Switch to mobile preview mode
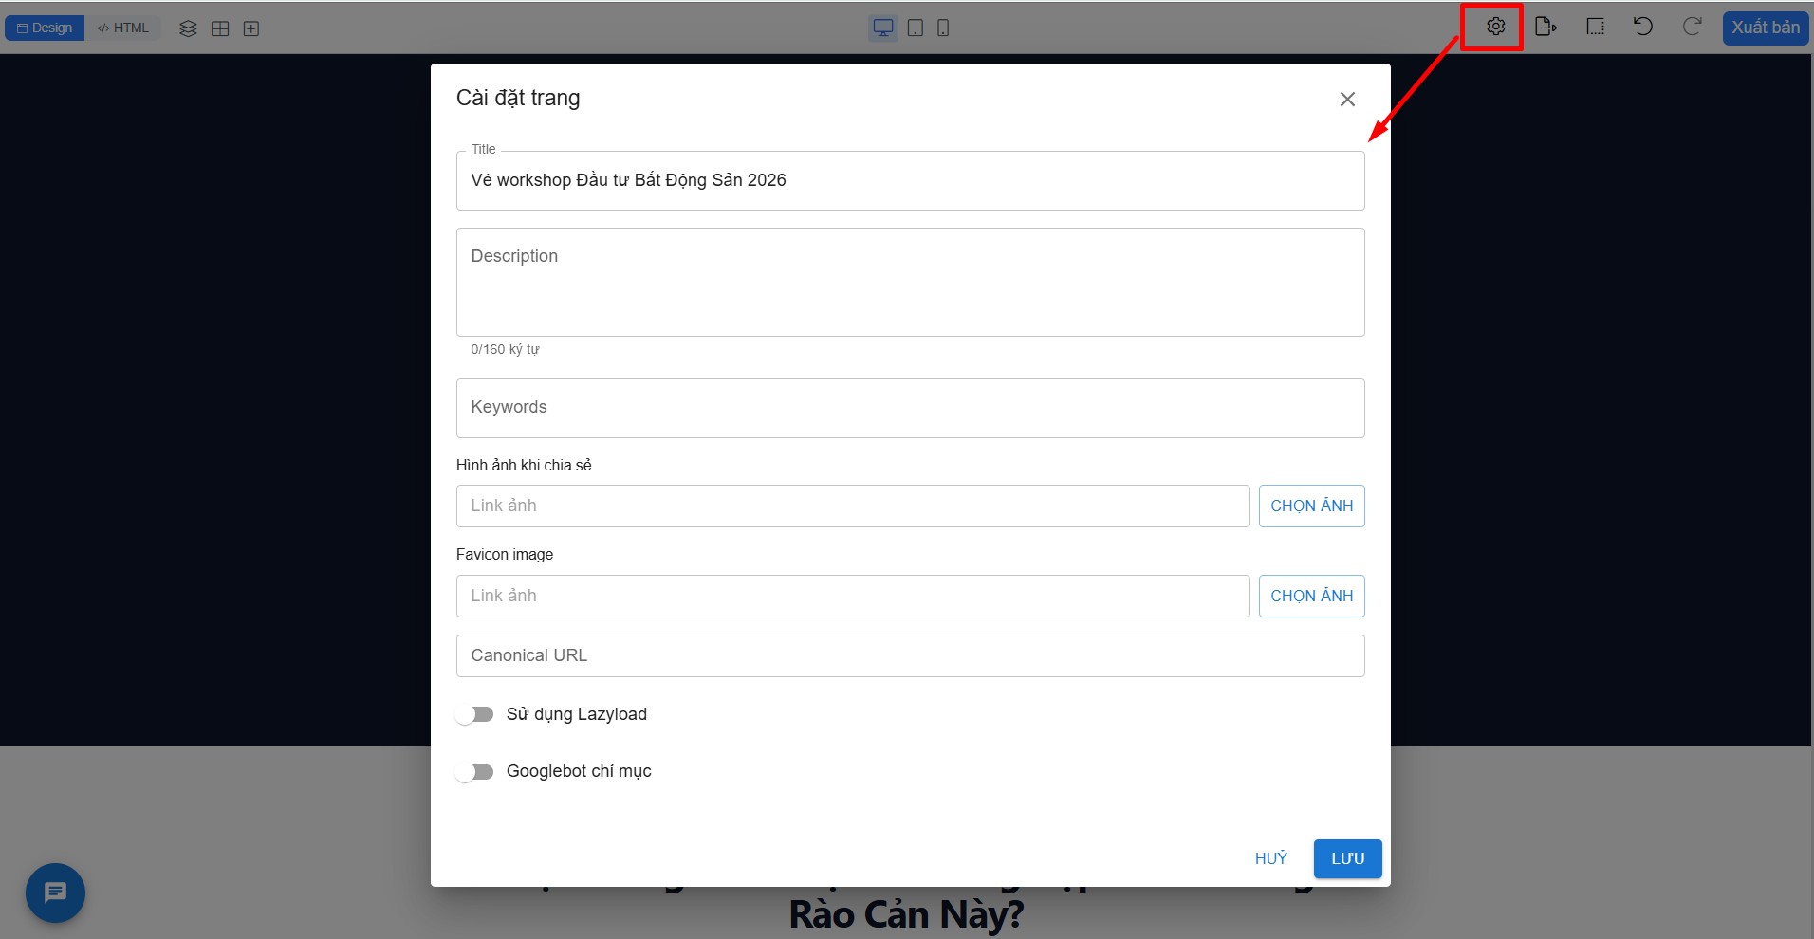Image resolution: width=1814 pixels, height=939 pixels. (x=942, y=28)
